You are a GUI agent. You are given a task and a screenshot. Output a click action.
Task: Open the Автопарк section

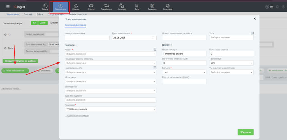click(122, 7)
